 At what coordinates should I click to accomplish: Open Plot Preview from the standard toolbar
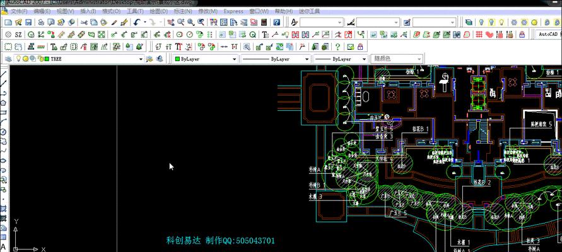pos(51,23)
